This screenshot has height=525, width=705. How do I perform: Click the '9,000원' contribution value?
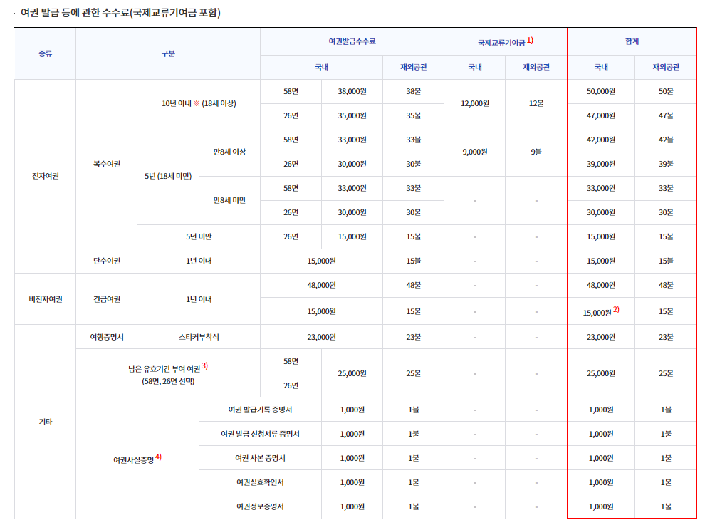point(475,152)
